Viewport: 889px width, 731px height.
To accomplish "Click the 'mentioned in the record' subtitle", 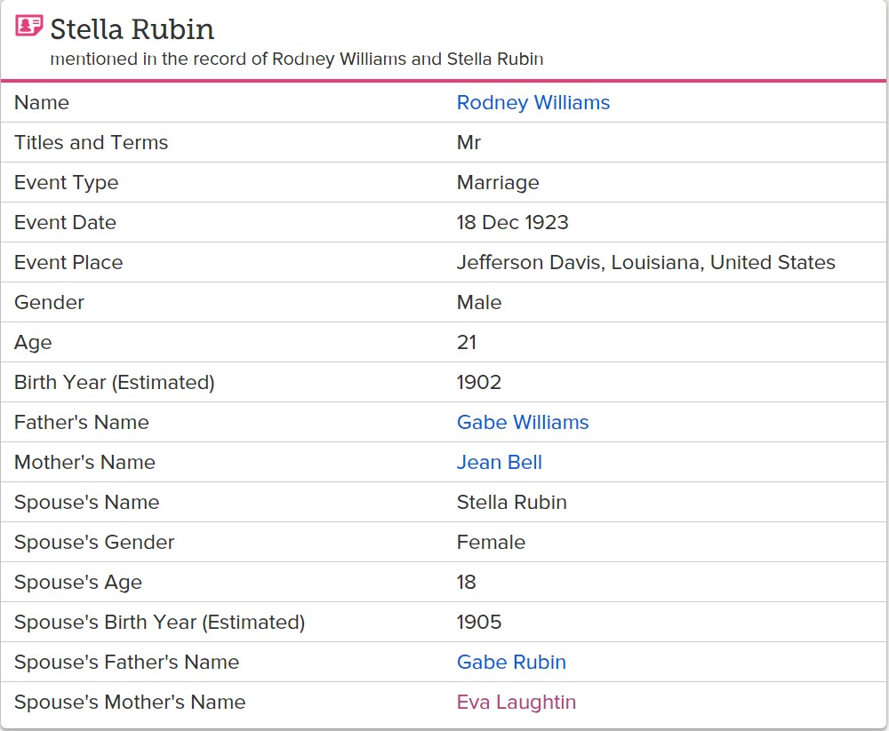I will (296, 60).
